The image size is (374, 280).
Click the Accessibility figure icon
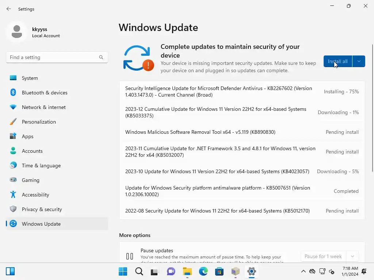coord(13,195)
